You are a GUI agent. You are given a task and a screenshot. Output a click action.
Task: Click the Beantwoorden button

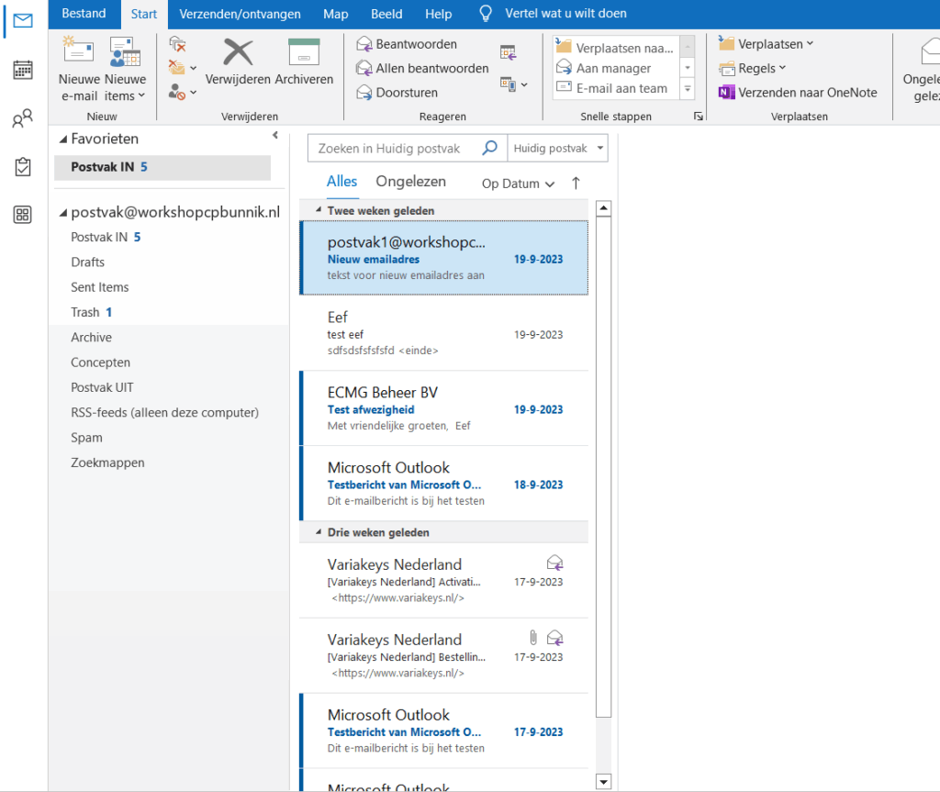pyautogui.click(x=406, y=44)
